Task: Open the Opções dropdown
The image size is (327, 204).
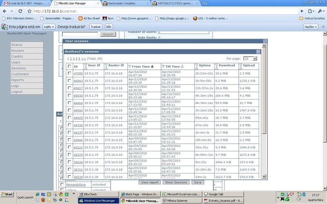Action: (311, 27)
